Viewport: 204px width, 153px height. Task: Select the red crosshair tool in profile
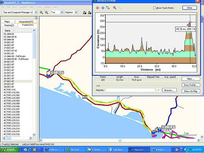click(x=98, y=8)
